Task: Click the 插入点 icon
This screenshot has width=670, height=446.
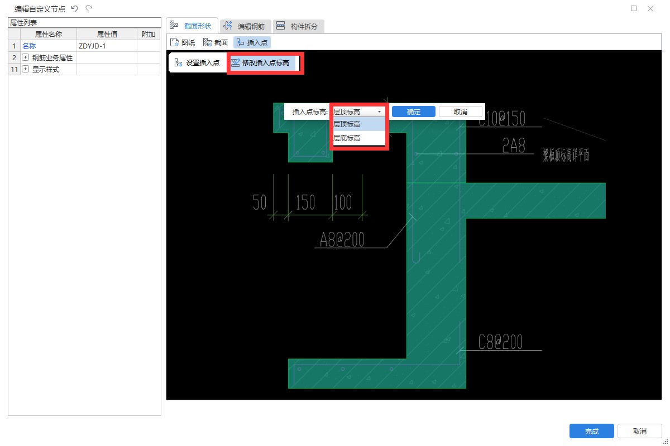Action: pyautogui.click(x=240, y=42)
